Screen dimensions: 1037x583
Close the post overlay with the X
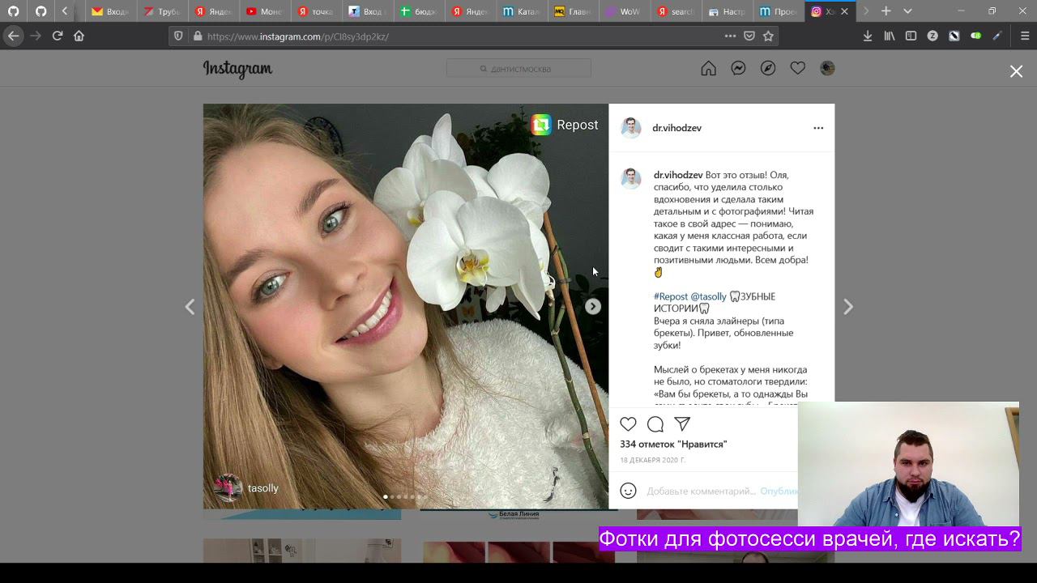(1016, 71)
